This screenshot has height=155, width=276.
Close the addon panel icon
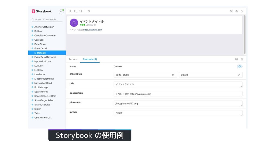[x=242, y=59]
